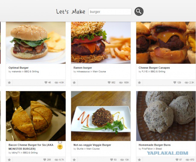
Task: Like Ramen burger with heart icon
Action: [109, 83]
